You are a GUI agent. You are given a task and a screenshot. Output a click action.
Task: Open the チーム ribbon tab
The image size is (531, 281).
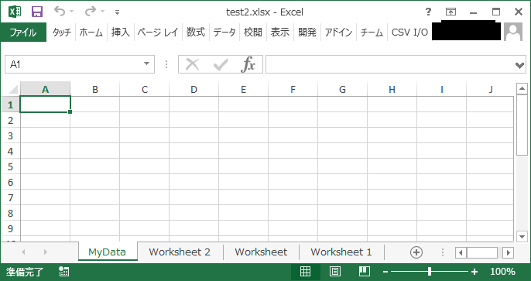pos(372,33)
